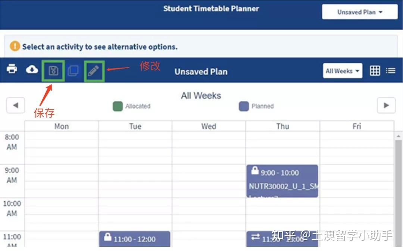Advance to the next week with the right arrow
Image resolution: width=403 pixels, height=252 pixels.
tap(386, 105)
